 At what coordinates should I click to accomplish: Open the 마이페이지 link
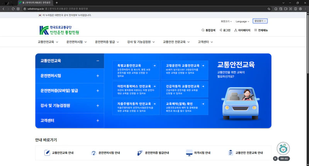point(242,30)
